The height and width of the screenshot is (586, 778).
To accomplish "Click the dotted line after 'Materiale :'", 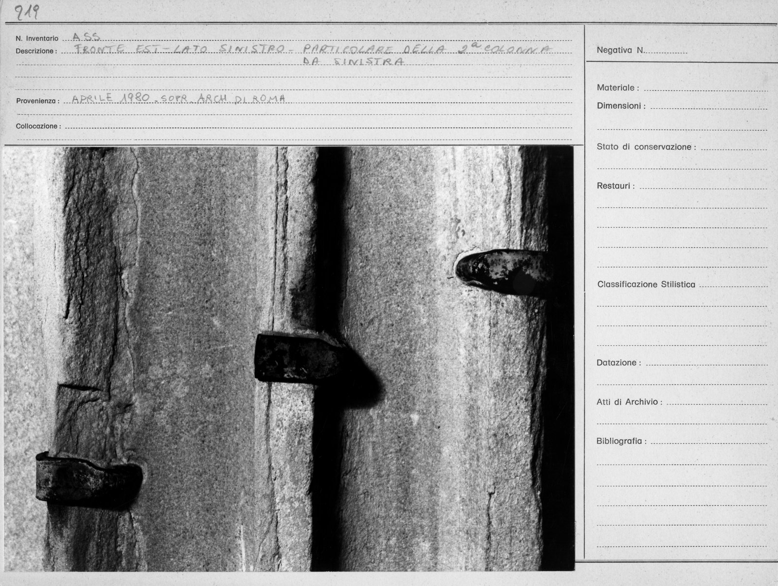I will click(x=706, y=91).
